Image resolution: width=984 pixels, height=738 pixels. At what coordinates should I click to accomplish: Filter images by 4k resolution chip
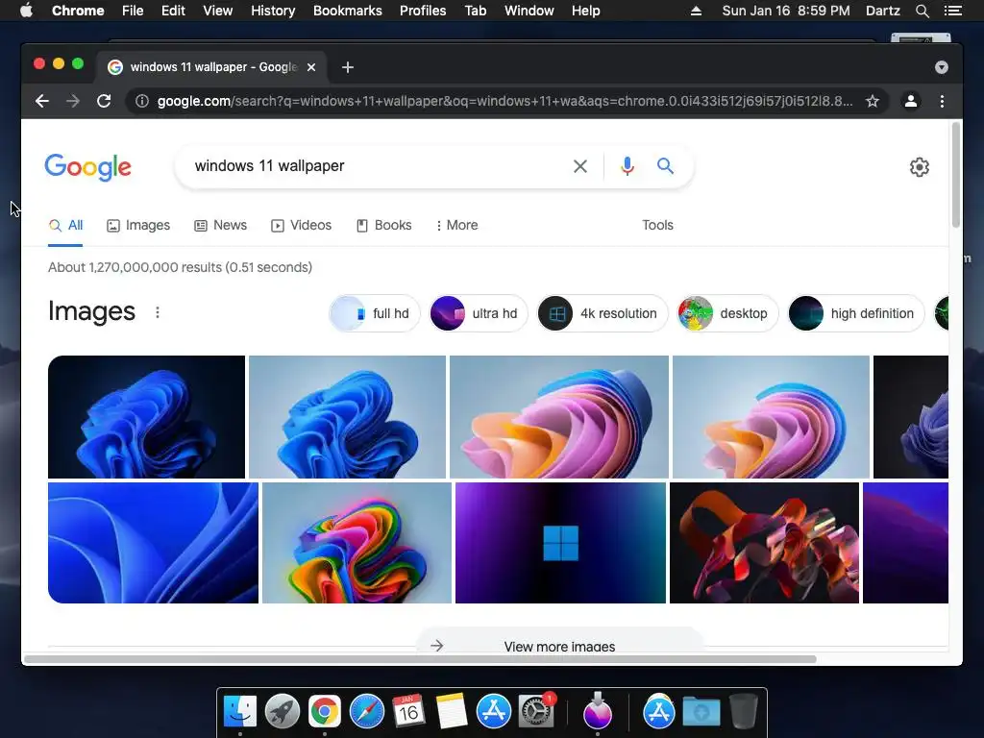tap(603, 313)
